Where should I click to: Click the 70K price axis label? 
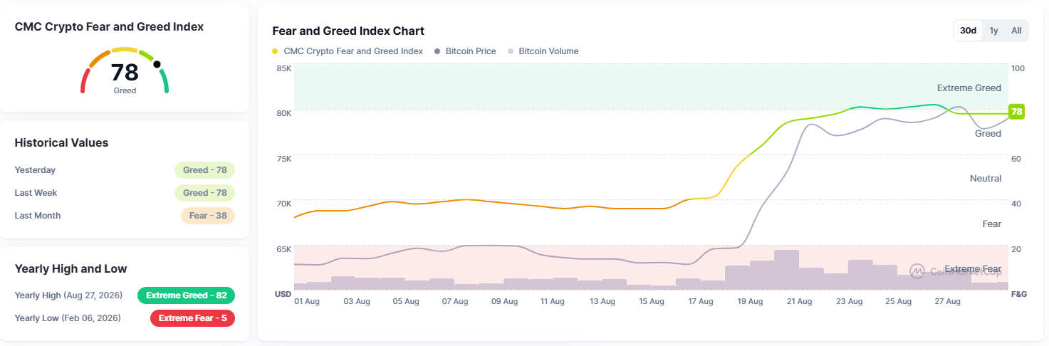(283, 204)
